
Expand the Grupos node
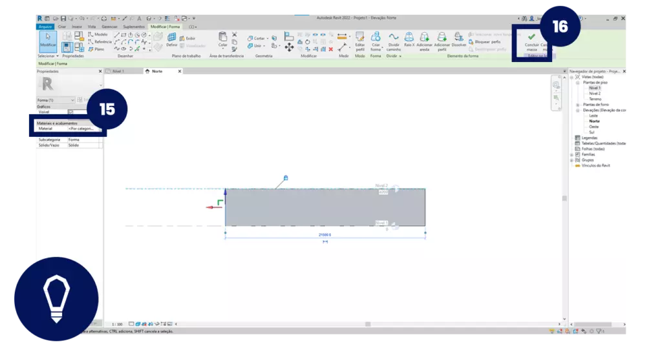pos(572,160)
